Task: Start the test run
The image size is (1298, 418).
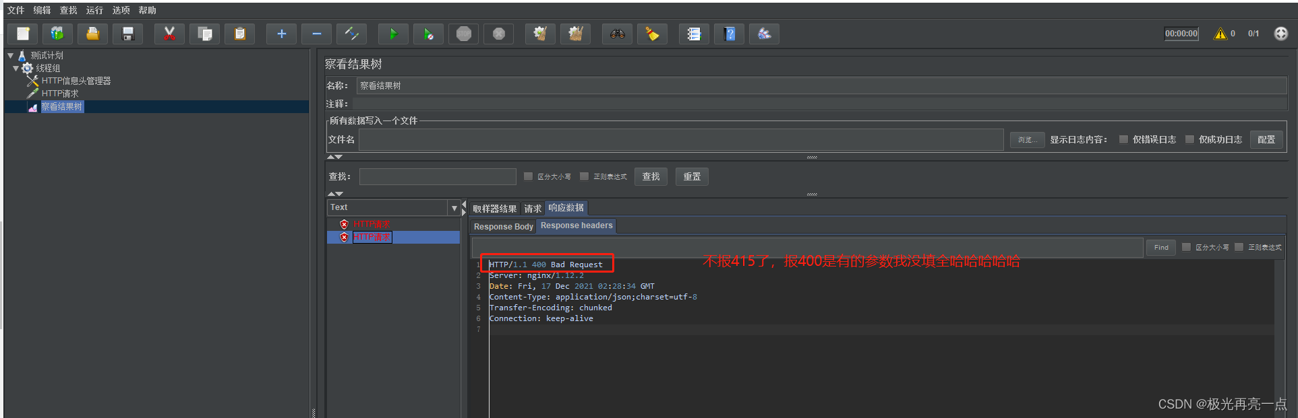Action: point(394,34)
